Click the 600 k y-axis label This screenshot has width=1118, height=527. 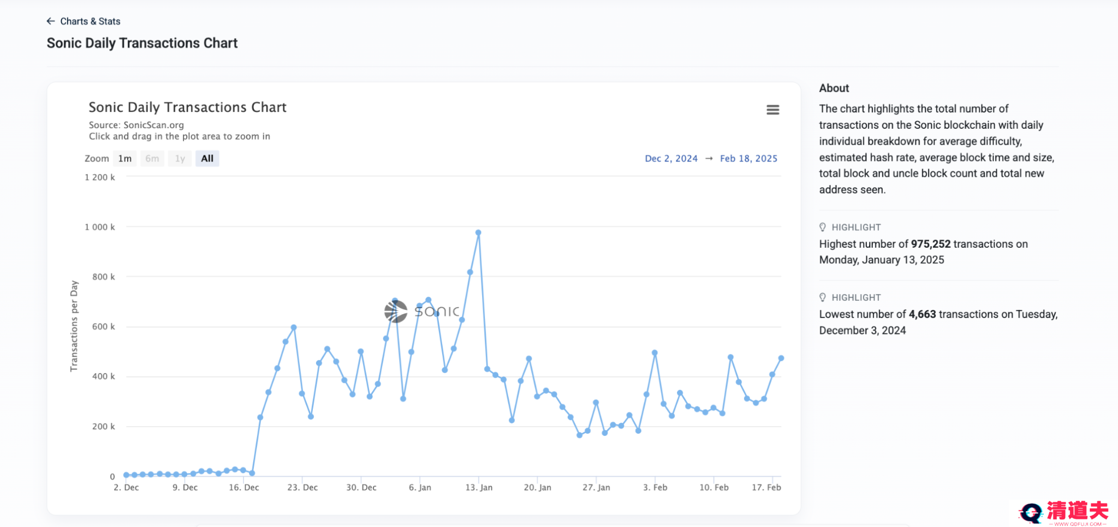[x=104, y=327]
